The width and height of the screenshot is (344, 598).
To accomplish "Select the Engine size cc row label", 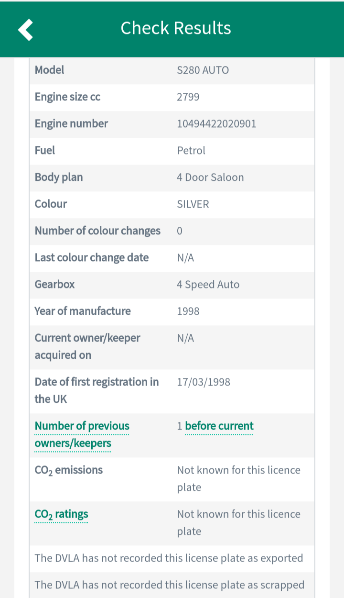I will 67,97.
